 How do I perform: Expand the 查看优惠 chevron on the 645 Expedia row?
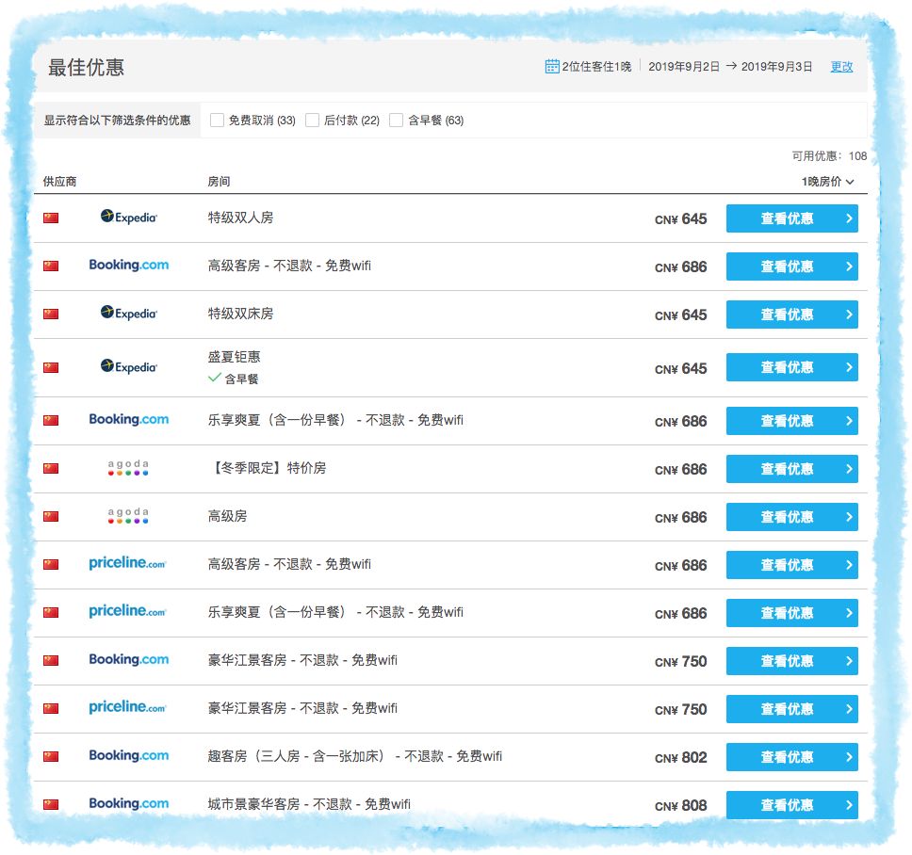(851, 218)
